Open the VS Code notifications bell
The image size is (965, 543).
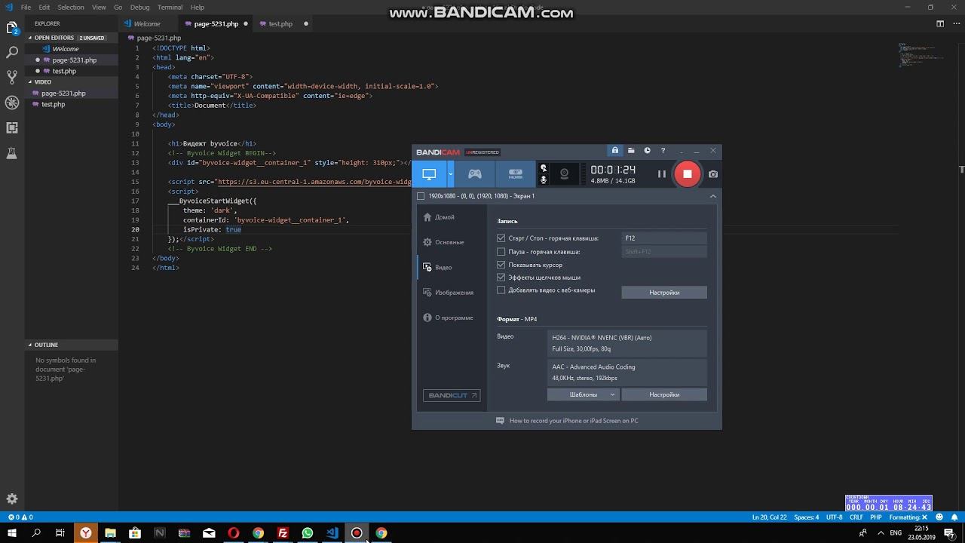pyautogui.click(x=955, y=517)
